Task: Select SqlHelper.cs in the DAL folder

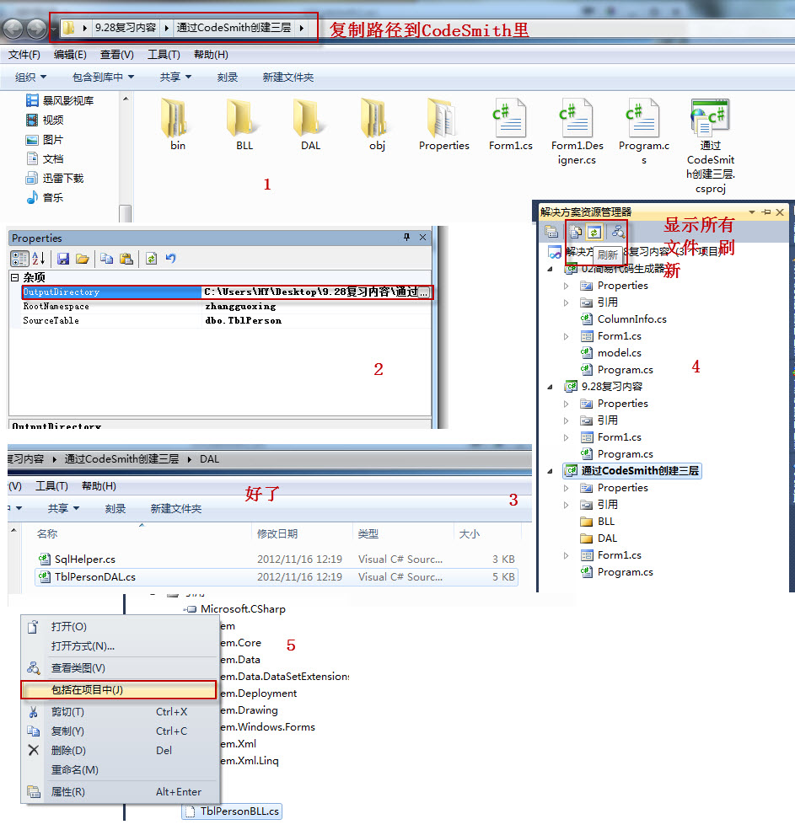Action: click(x=276, y=559)
